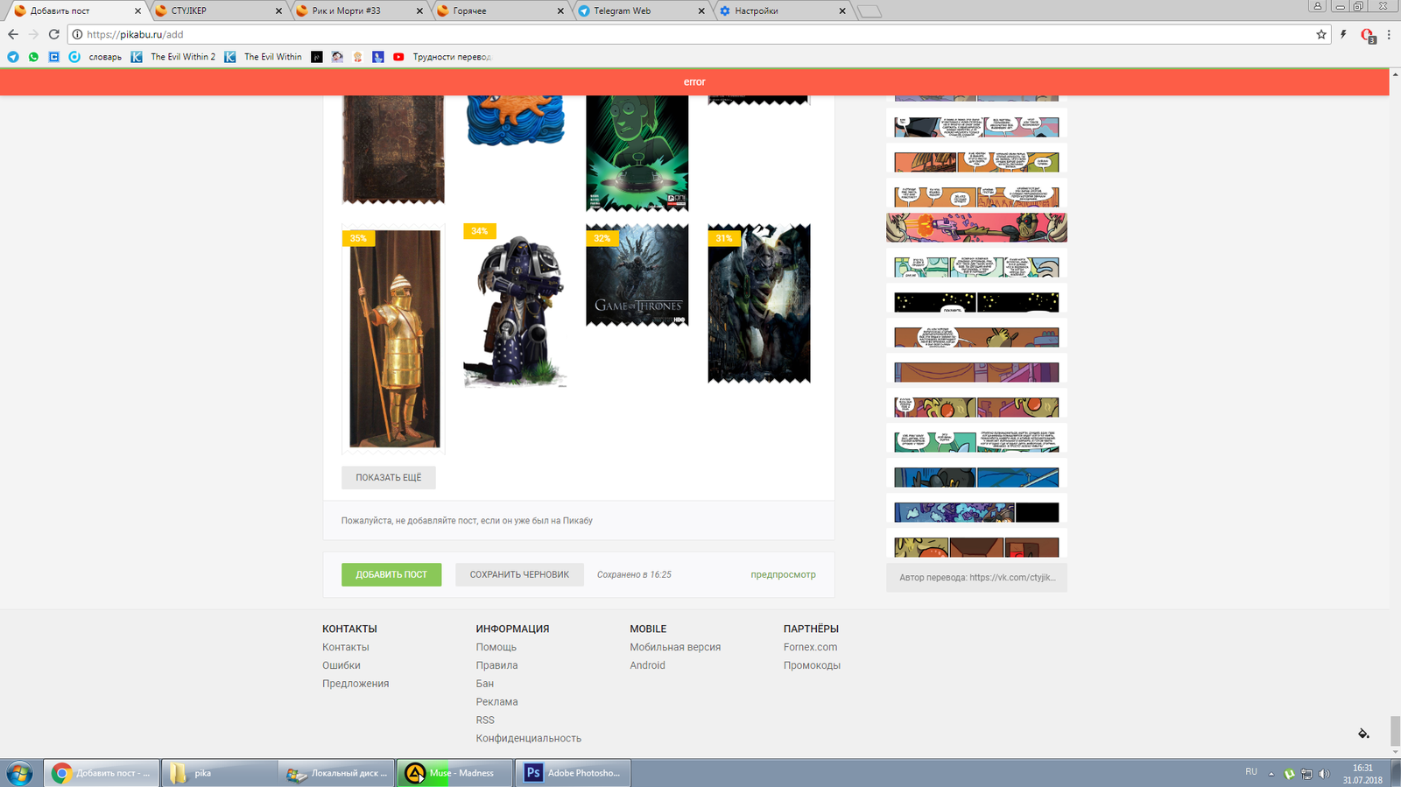Expand hidden system tray icons arrow

point(1271,774)
